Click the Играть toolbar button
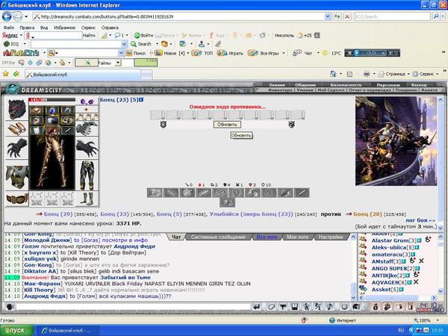448x336 pixels. tap(230, 53)
